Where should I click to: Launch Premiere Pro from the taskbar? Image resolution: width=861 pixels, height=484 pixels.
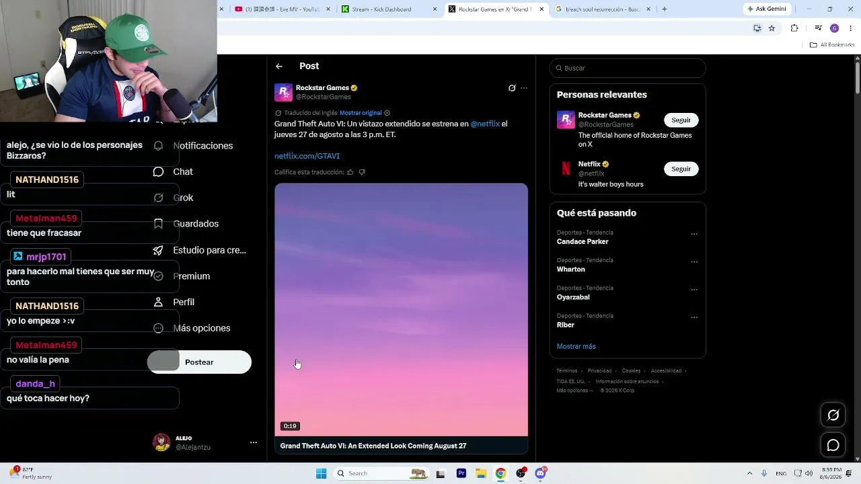[461, 473]
